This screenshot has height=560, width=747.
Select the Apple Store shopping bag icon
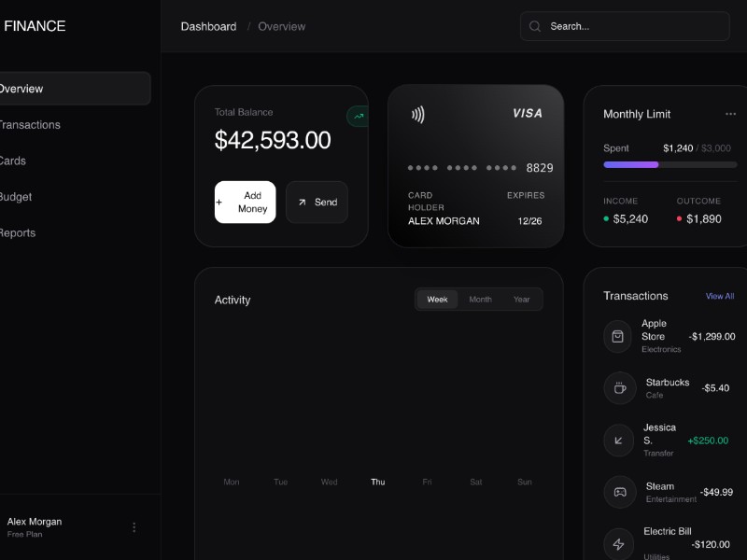[x=617, y=336]
